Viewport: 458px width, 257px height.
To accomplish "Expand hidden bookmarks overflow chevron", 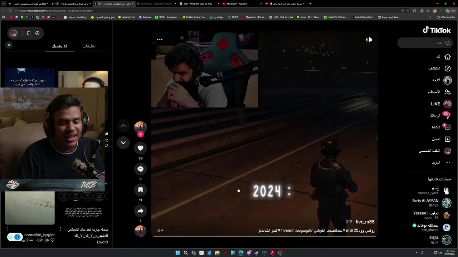I will (x=430, y=17).
